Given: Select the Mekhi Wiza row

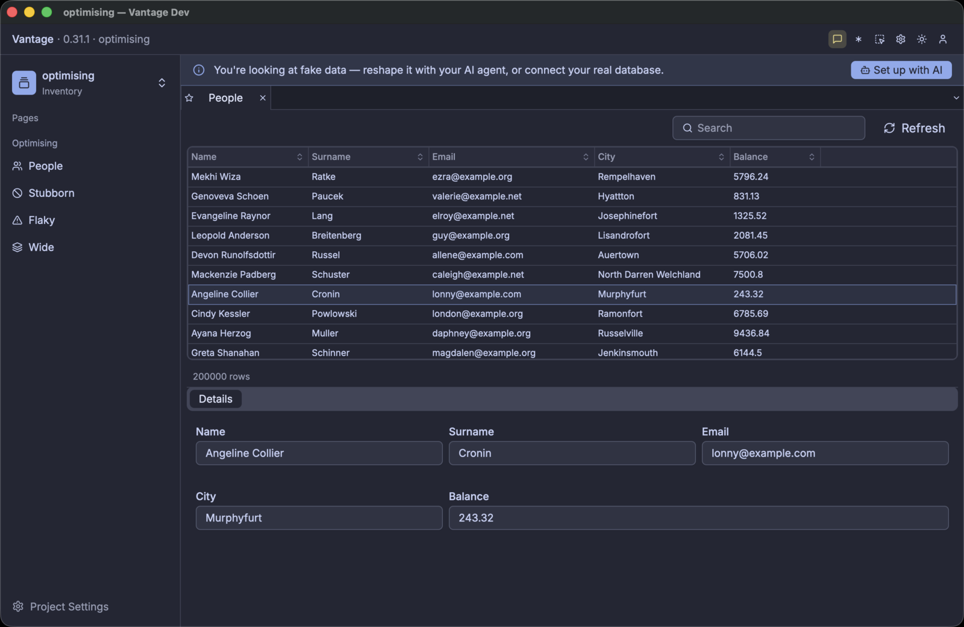Looking at the screenshot, I should click(572, 176).
